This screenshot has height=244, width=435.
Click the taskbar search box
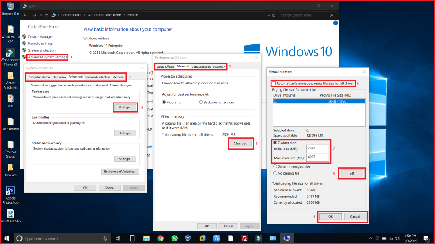pyautogui.click(x=62, y=238)
